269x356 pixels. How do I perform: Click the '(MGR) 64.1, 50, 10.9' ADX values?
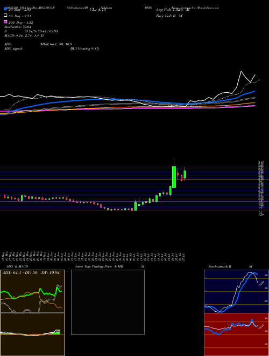click(56, 44)
